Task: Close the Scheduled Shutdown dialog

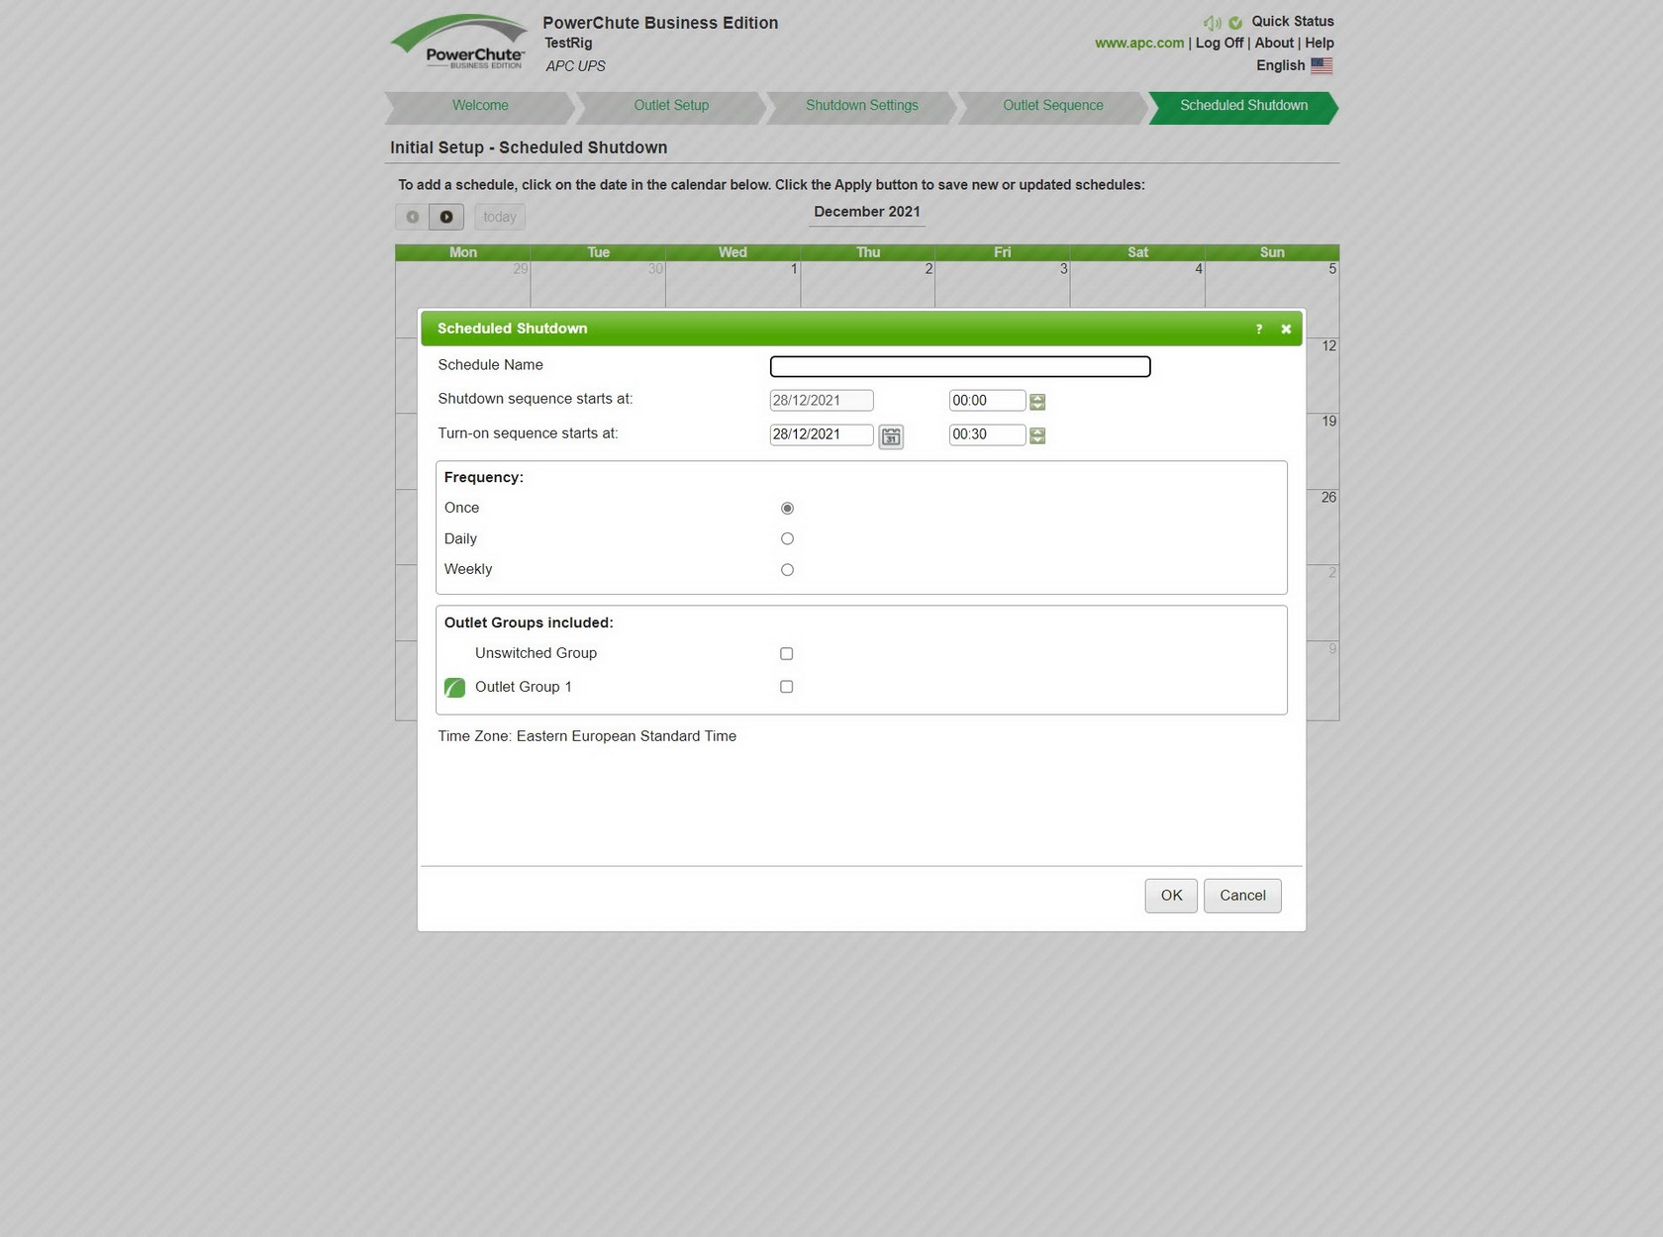Action: coord(1286,329)
